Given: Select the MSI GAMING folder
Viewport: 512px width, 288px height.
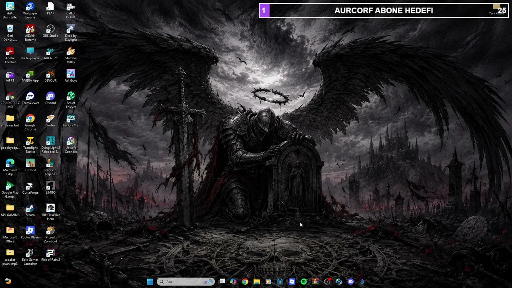Looking at the screenshot, I should tap(10, 210).
